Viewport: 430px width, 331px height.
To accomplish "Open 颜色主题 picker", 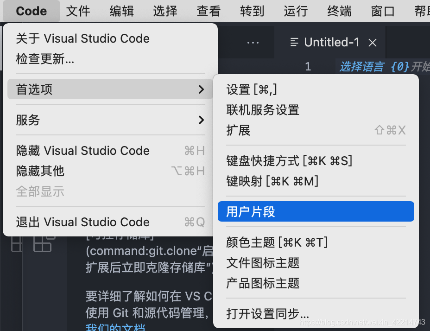I will tap(316, 242).
